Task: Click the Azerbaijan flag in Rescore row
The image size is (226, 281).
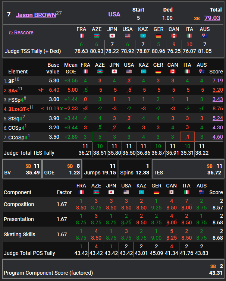Action: (x=97, y=36)
